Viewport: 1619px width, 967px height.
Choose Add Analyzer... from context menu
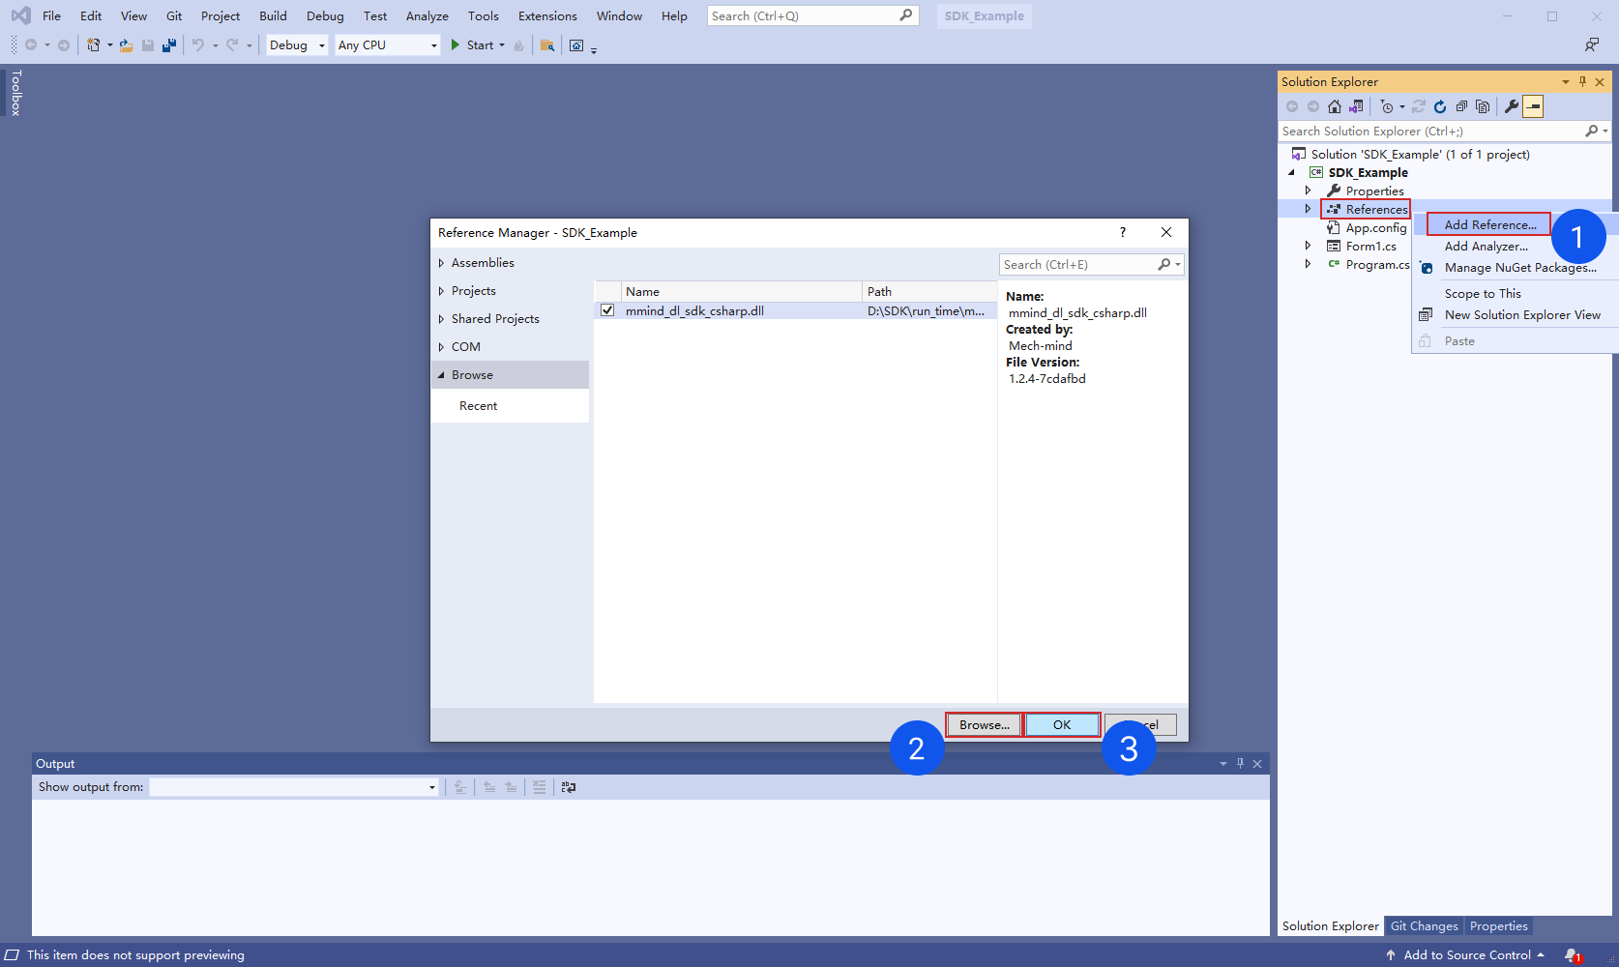(x=1486, y=247)
